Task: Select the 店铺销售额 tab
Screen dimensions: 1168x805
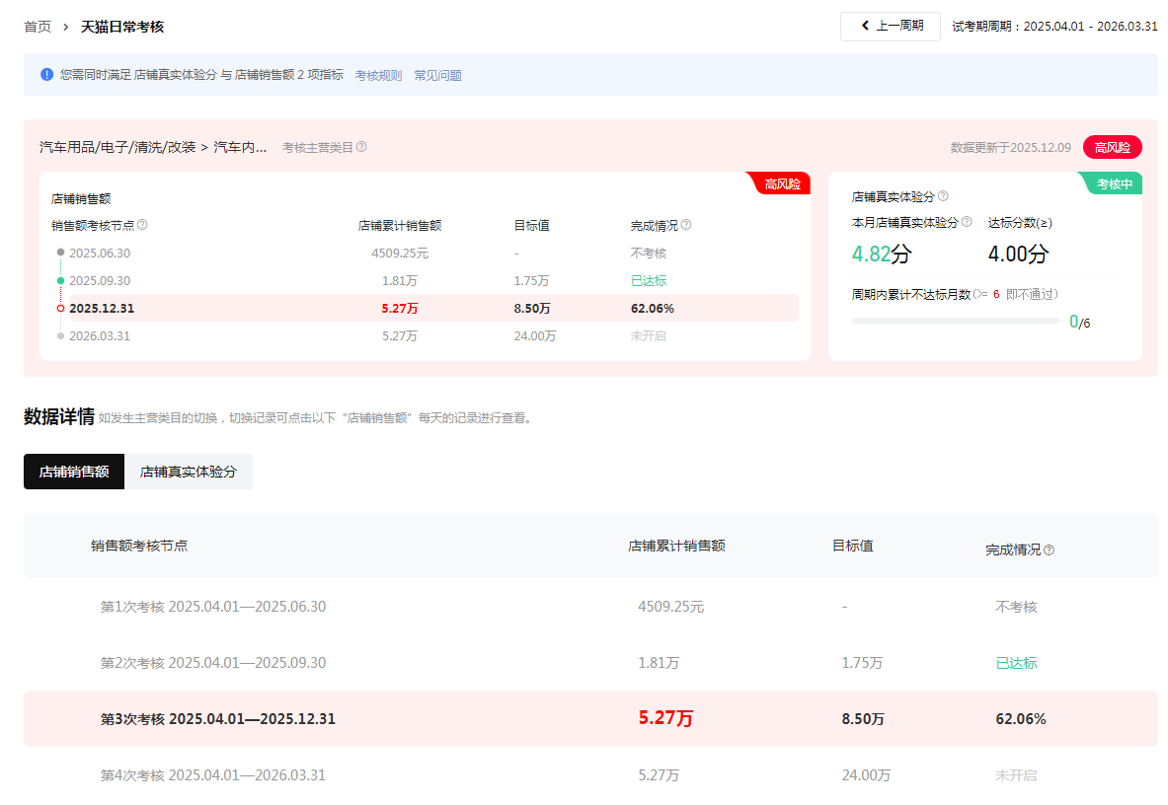Action: [74, 472]
